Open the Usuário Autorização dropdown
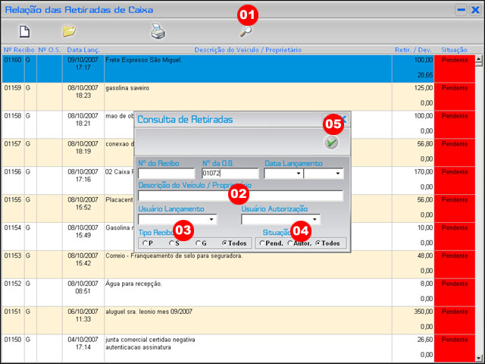Viewport: 485px width, 364px height. click(x=314, y=220)
